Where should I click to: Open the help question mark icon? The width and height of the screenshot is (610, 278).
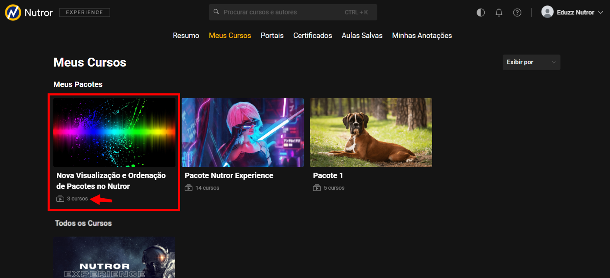[517, 13]
